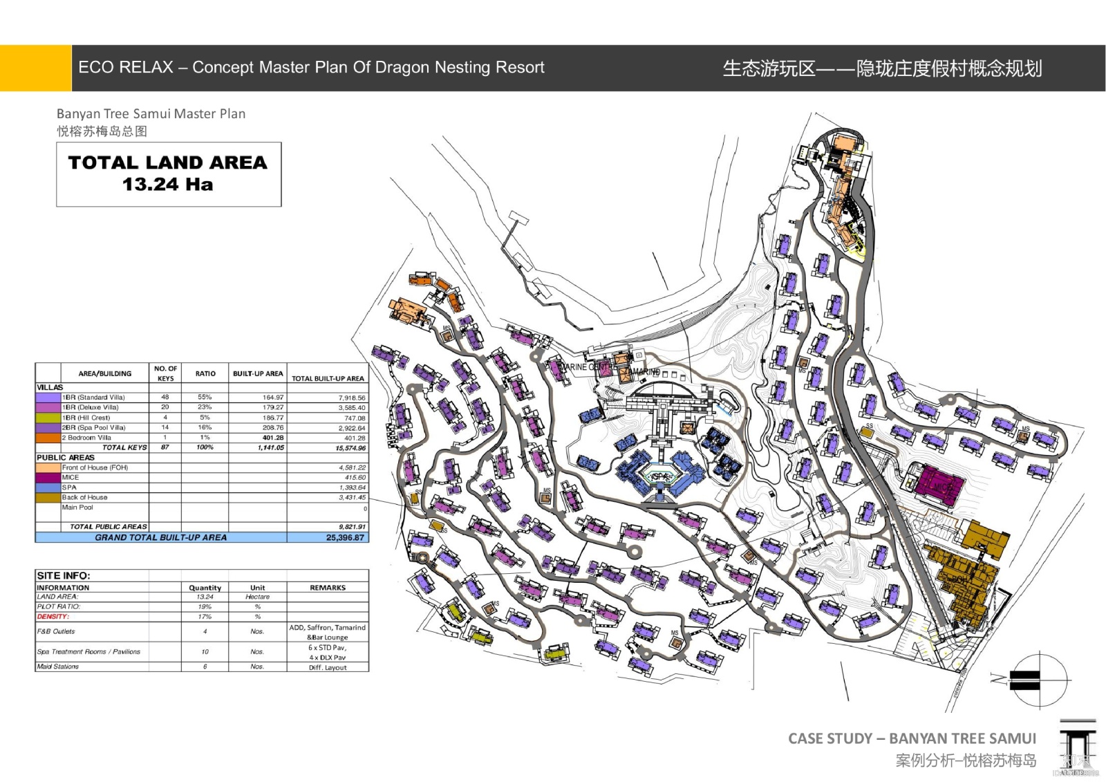Click the '415.60' MICE area value

(355, 478)
